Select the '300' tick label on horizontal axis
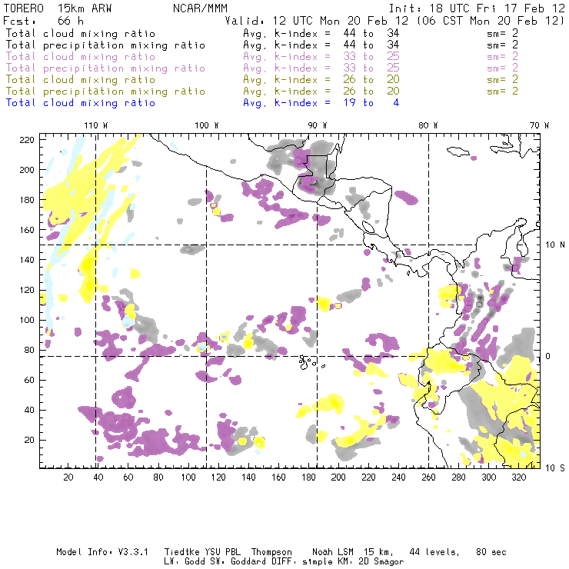This screenshot has width=569, height=569. click(x=488, y=477)
